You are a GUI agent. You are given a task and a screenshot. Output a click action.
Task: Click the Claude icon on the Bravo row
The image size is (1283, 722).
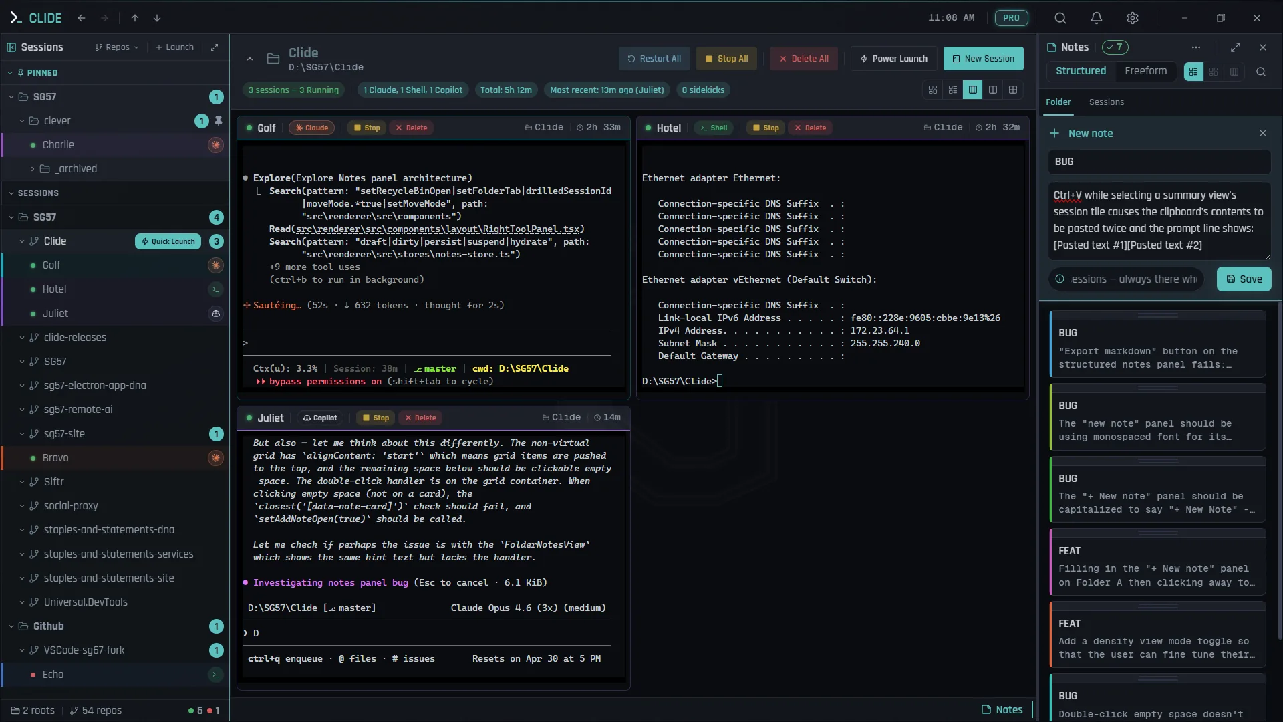[x=215, y=458]
